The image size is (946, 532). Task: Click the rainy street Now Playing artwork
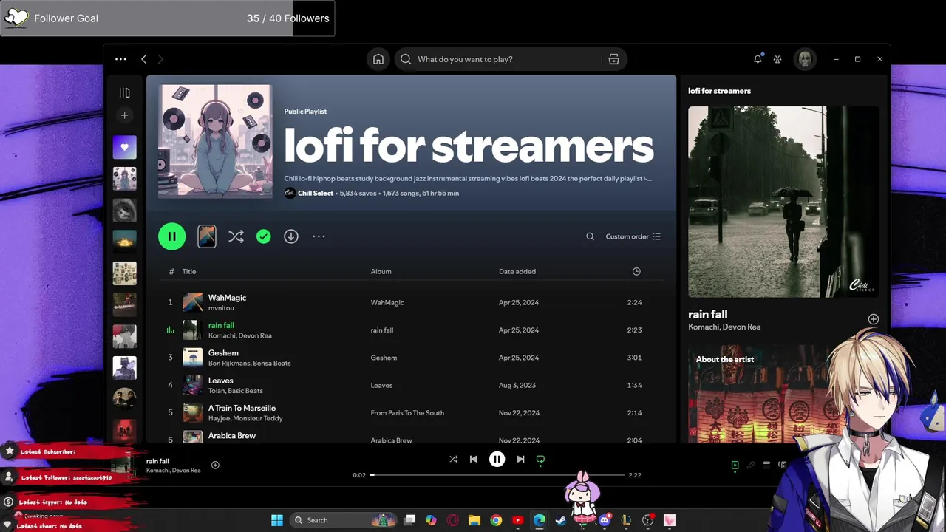(x=783, y=202)
